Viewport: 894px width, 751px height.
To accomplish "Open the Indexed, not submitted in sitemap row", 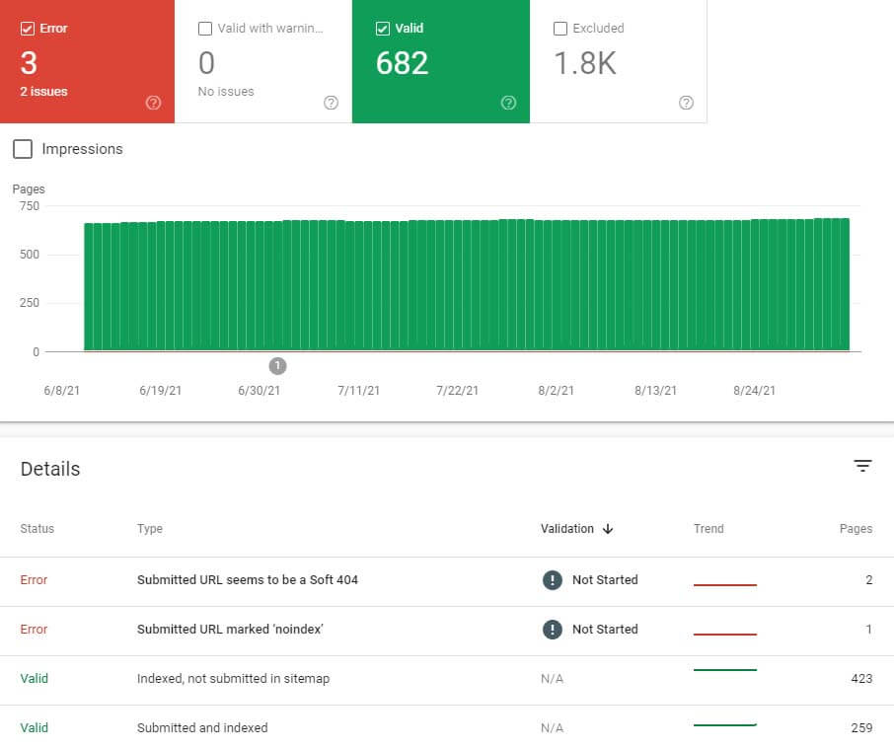I will pyautogui.click(x=233, y=679).
